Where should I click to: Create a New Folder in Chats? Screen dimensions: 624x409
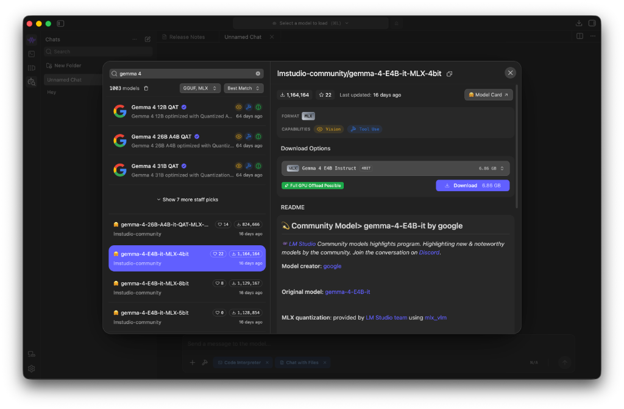pos(63,66)
